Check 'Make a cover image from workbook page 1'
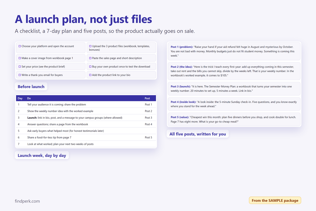This screenshot has height=211, width=316. click(20, 58)
